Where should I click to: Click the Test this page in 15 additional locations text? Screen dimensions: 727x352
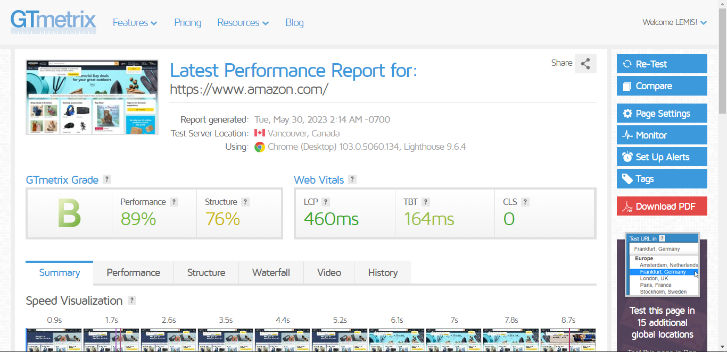[663, 322]
